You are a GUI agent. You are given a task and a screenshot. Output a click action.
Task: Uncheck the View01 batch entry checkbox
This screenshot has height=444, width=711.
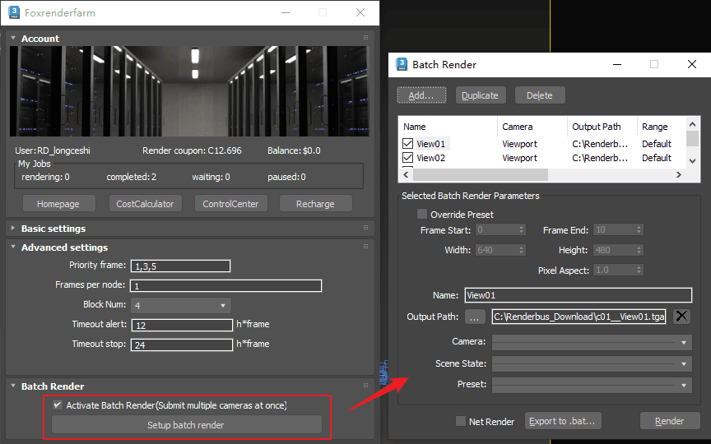[x=408, y=144]
